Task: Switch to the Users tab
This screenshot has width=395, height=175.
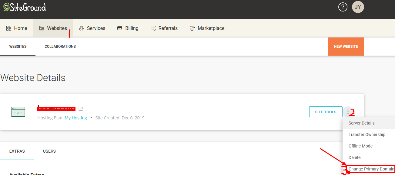Action: [x=49, y=151]
